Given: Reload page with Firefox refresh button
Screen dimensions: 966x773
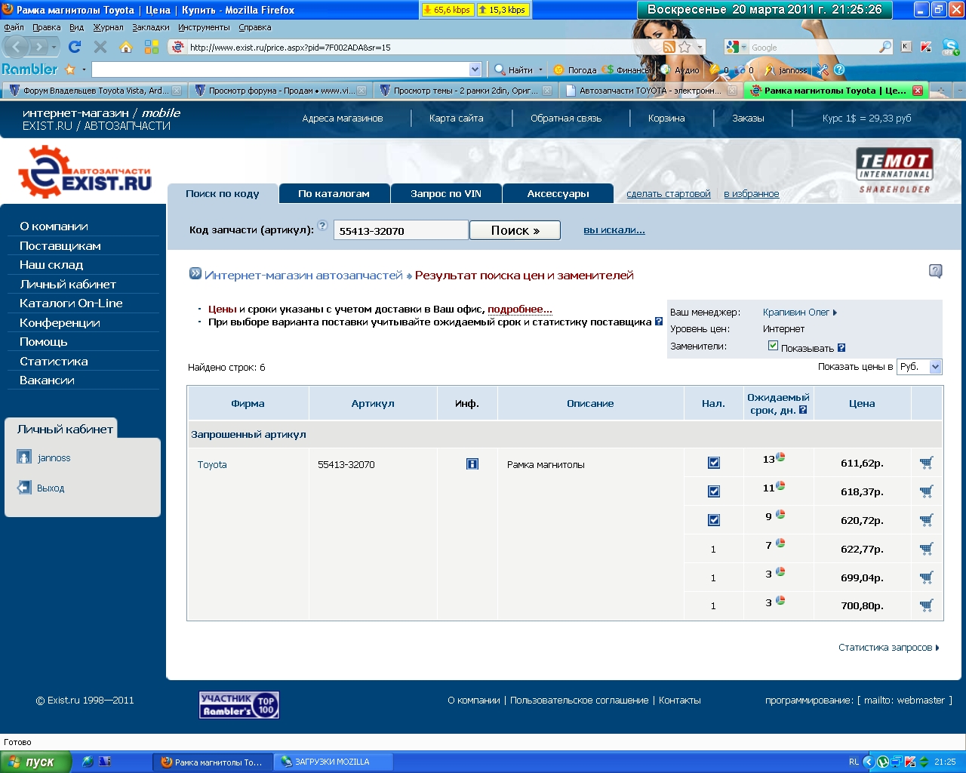Looking at the screenshot, I should click(75, 47).
